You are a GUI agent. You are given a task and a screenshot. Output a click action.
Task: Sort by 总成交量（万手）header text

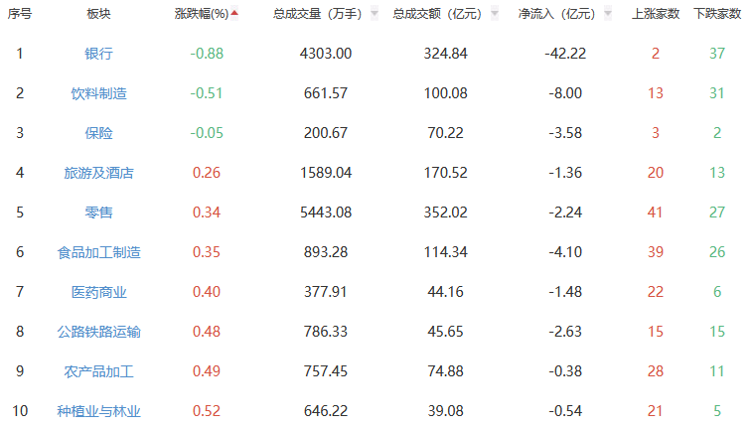(x=319, y=14)
